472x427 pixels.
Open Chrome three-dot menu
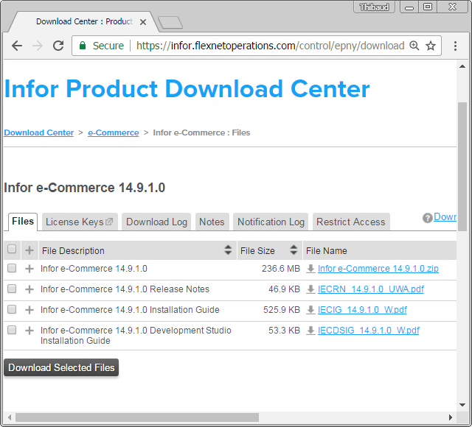click(455, 46)
